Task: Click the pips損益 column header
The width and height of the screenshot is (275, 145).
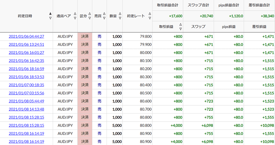Action: pyautogui.click(x=229, y=27)
